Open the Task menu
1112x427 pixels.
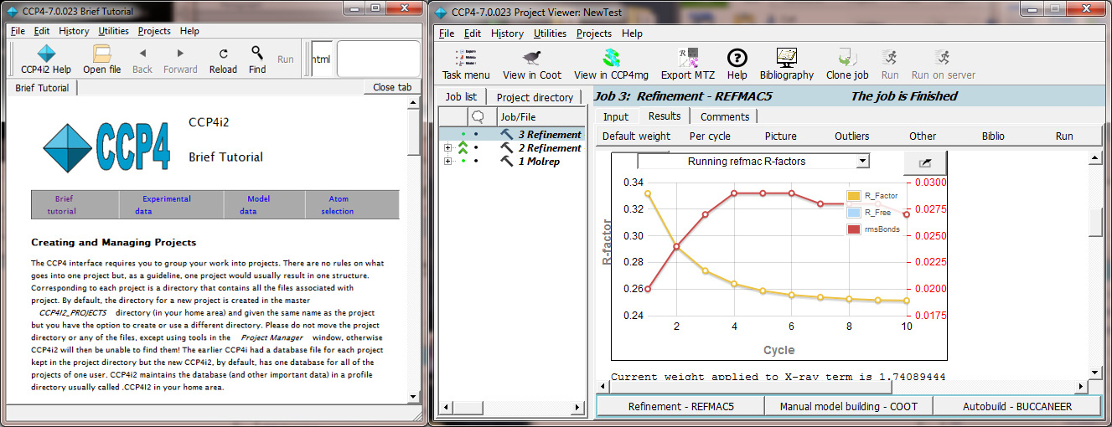tap(466, 64)
